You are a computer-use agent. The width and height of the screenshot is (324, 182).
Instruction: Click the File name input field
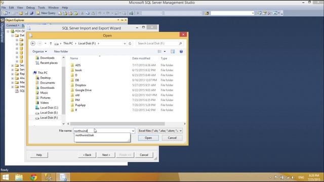[x=102, y=130]
